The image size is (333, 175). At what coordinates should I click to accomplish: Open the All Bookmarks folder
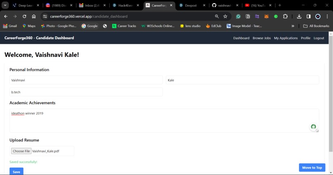(316, 26)
